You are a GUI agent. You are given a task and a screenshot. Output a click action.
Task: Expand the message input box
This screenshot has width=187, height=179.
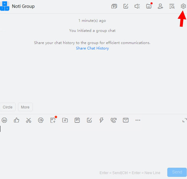pos(184,120)
